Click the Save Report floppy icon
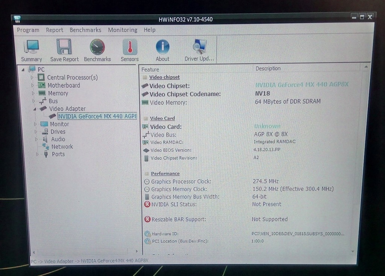385x276 pixels. [64, 46]
